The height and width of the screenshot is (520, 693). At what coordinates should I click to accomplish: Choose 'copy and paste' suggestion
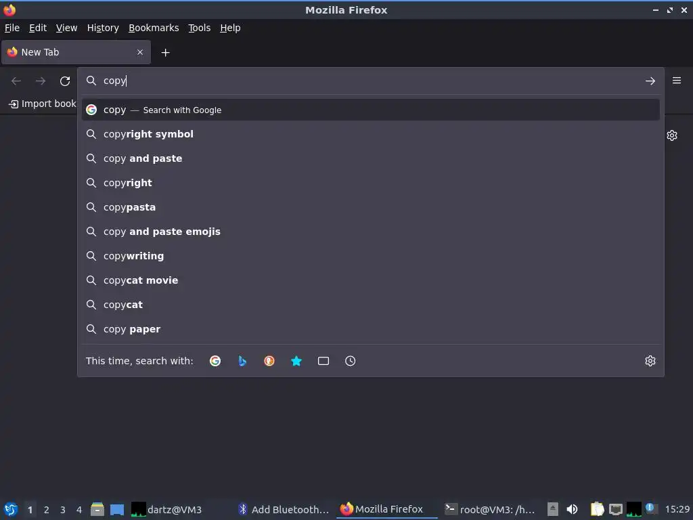(x=370, y=158)
